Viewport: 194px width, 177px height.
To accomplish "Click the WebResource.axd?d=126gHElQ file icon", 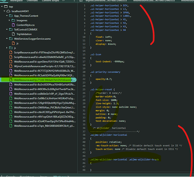I will (11, 103).
